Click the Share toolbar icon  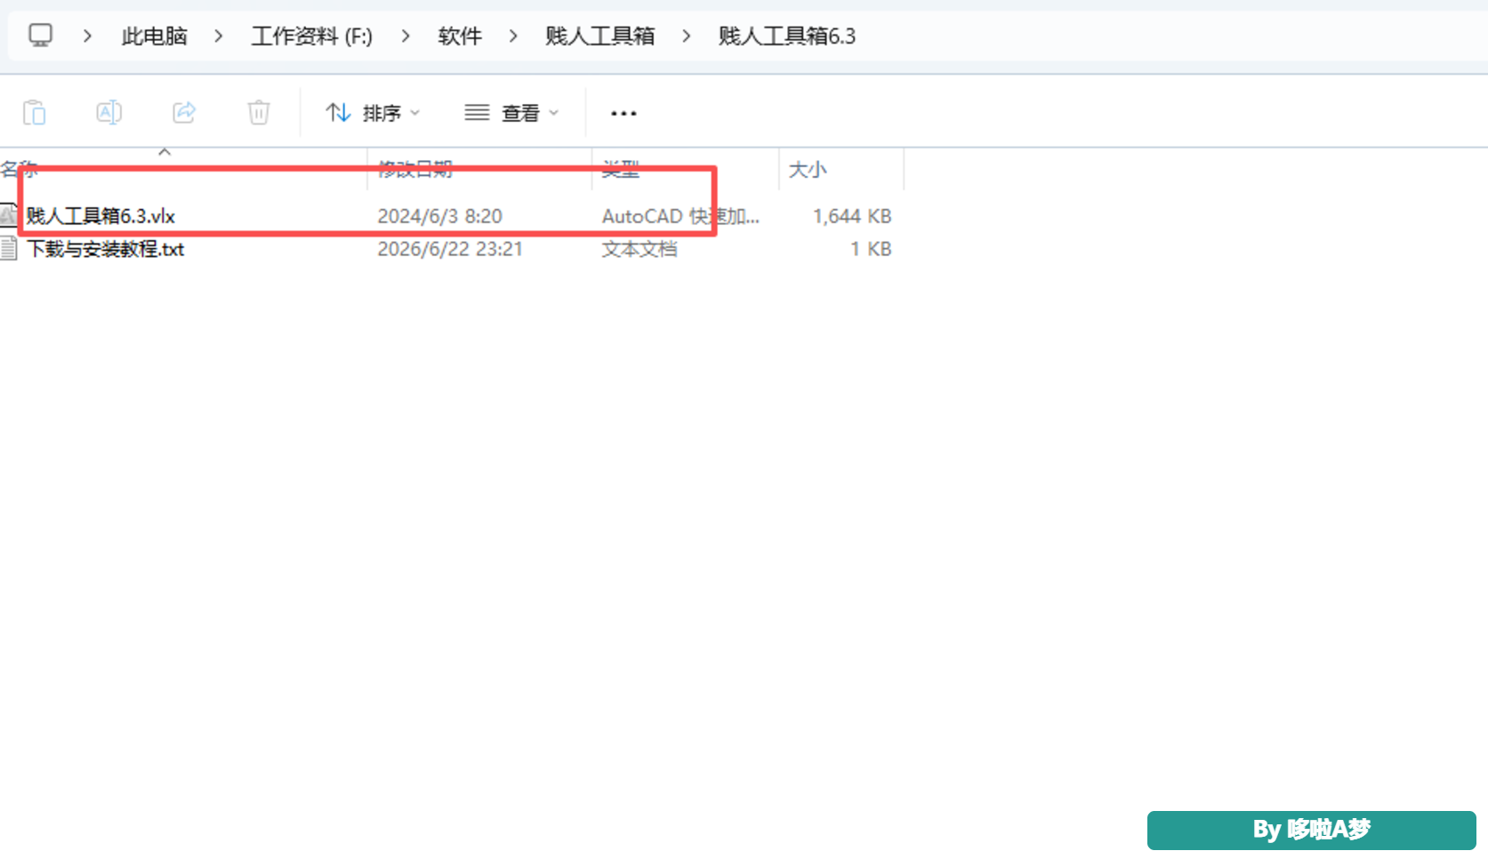[184, 113]
